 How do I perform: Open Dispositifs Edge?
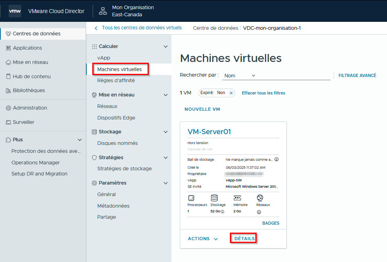point(116,118)
